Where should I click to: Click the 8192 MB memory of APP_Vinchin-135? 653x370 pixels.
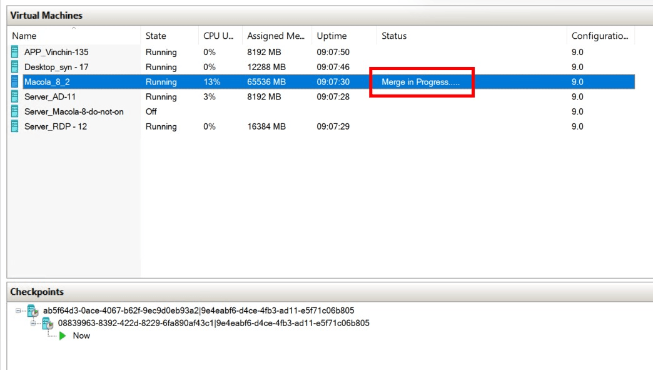264,52
